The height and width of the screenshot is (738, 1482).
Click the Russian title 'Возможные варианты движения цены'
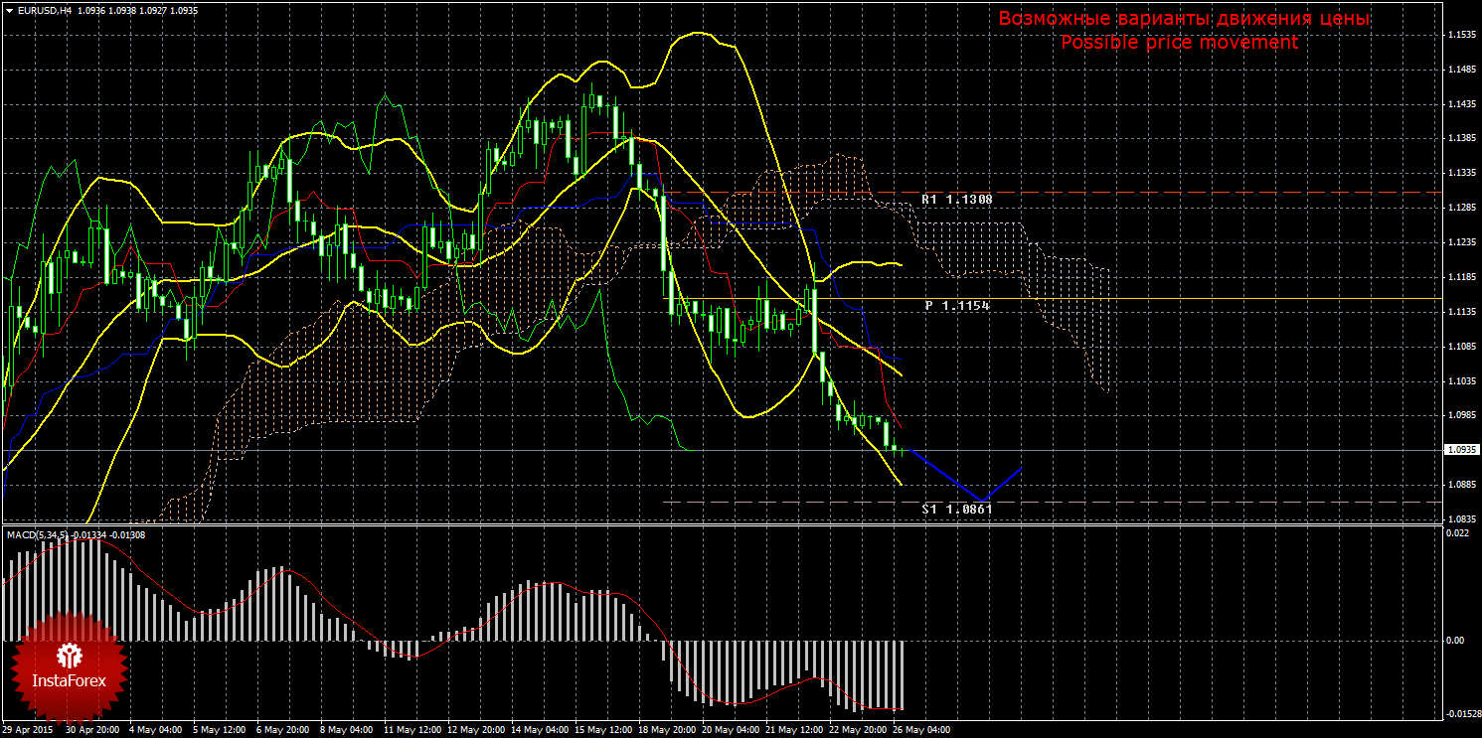click(1184, 19)
